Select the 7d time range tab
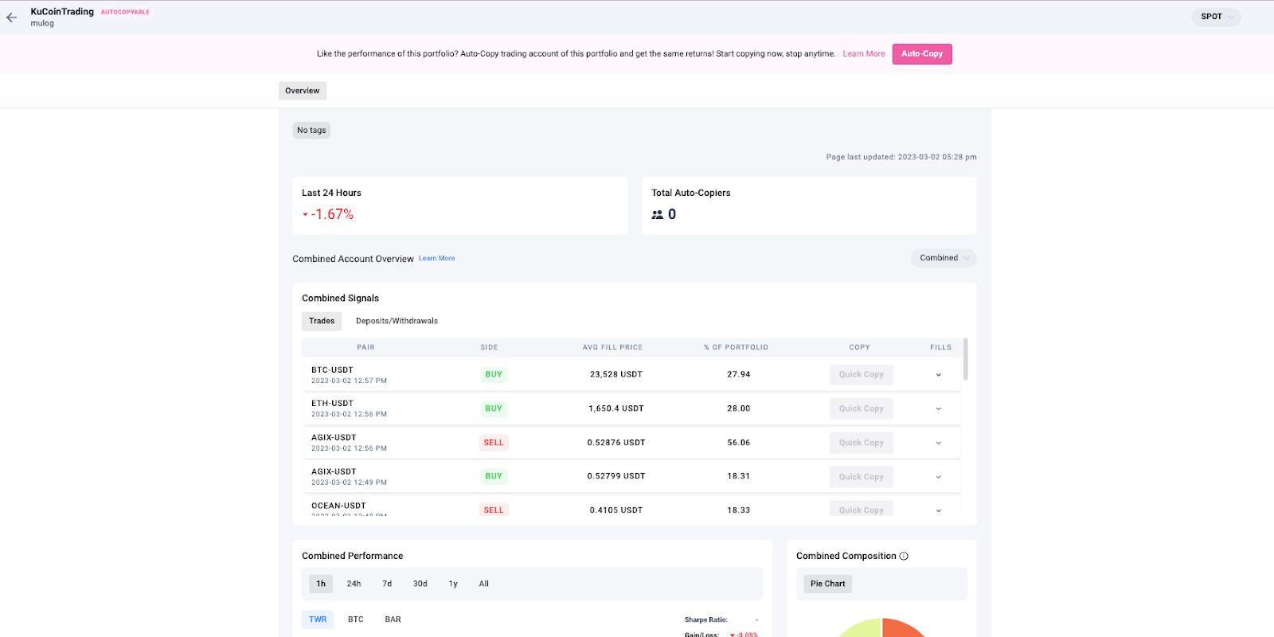 387,584
